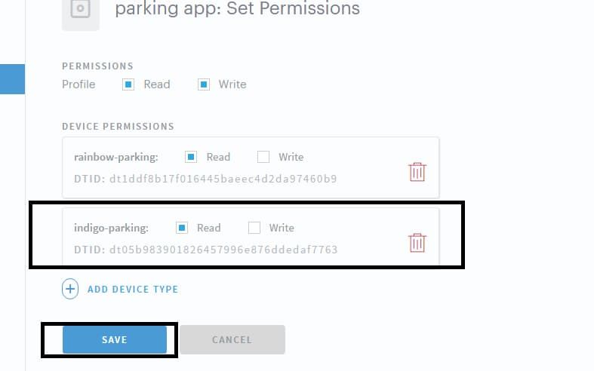594x371 pixels.
Task: Click the indigo-parking DTID value
Action: point(223,250)
